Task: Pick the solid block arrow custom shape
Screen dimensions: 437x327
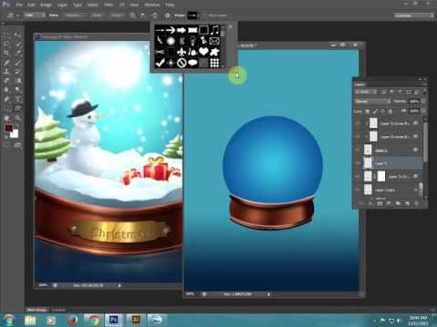Action: click(x=181, y=30)
